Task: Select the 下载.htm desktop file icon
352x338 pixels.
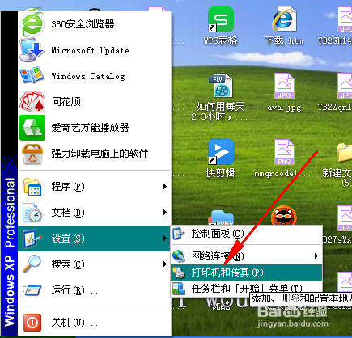Action: (x=284, y=19)
